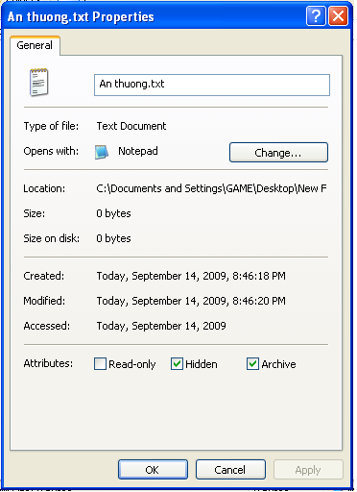The width and height of the screenshot is (357, 492).
Task: Enable the Read-only attribute checkbox
Action: click(x=100, y=364)
